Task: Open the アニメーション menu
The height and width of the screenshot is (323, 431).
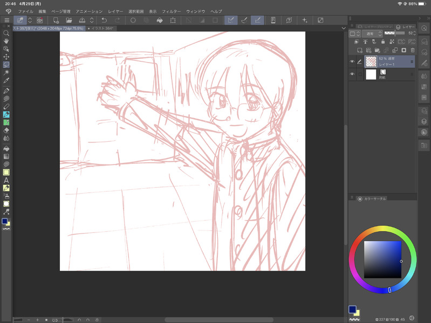Action: click(x=89, y=11)
